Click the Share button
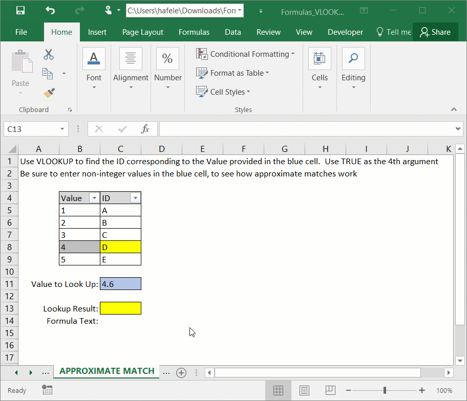Image resolution: width=467 pixels, height=401 pixels. (x=435, y=32)
